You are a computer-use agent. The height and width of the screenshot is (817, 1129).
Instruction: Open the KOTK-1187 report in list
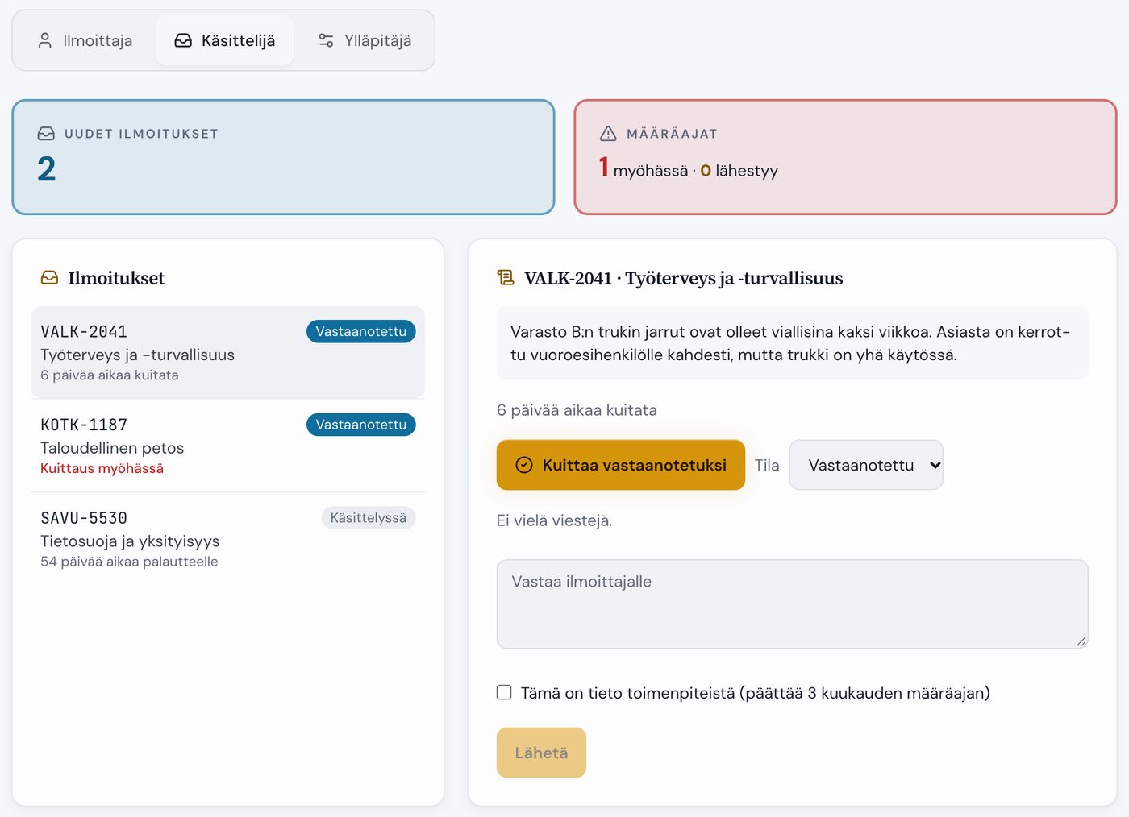pyautogui.click(x=228, y=446)
